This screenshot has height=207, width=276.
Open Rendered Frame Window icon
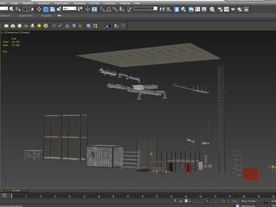[x=227, y=9]
